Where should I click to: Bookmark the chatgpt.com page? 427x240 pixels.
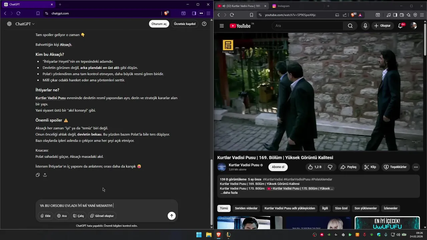[x=38, y=13]
